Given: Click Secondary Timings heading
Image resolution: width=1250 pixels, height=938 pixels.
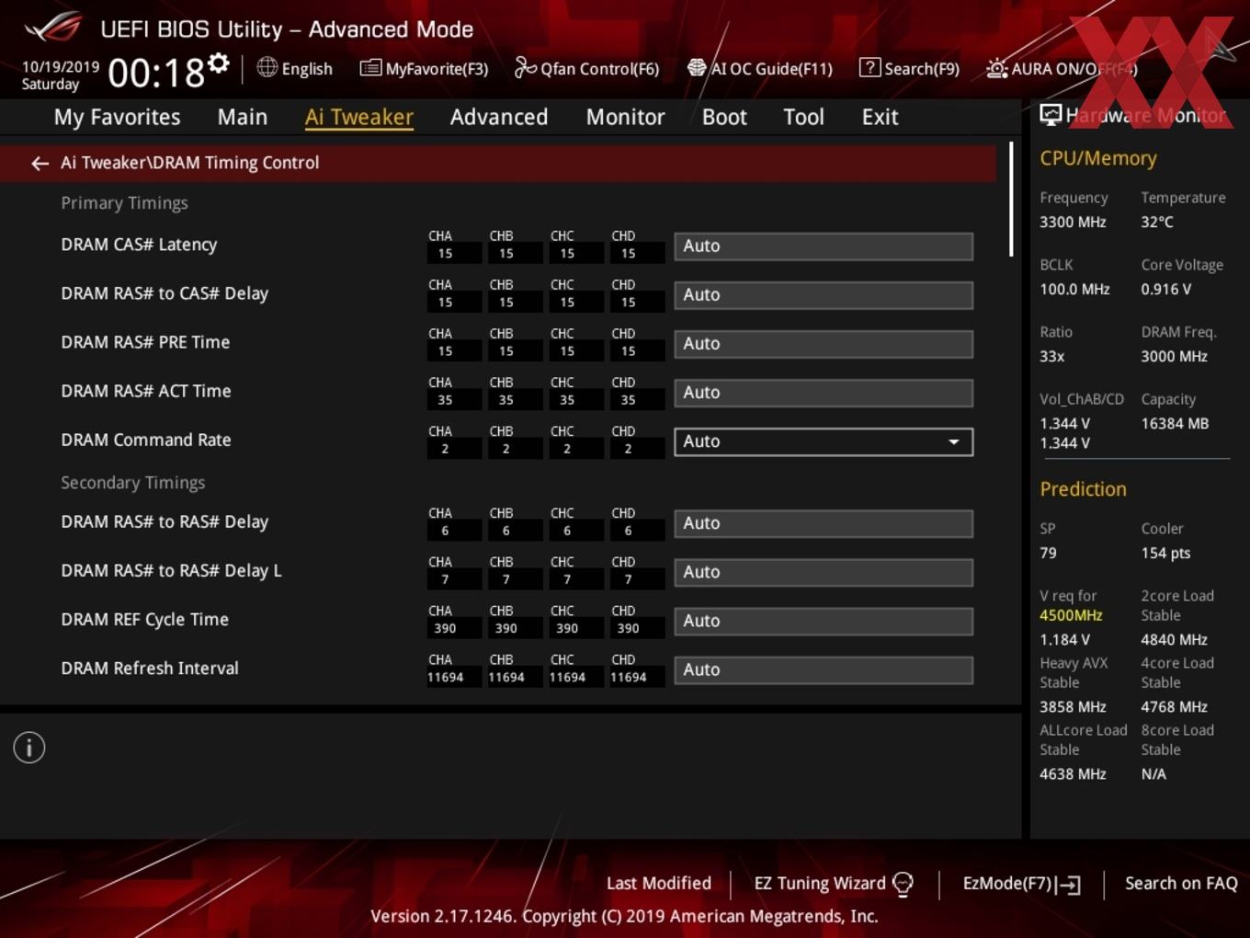Looking at the screenshot, I should 132,483.
